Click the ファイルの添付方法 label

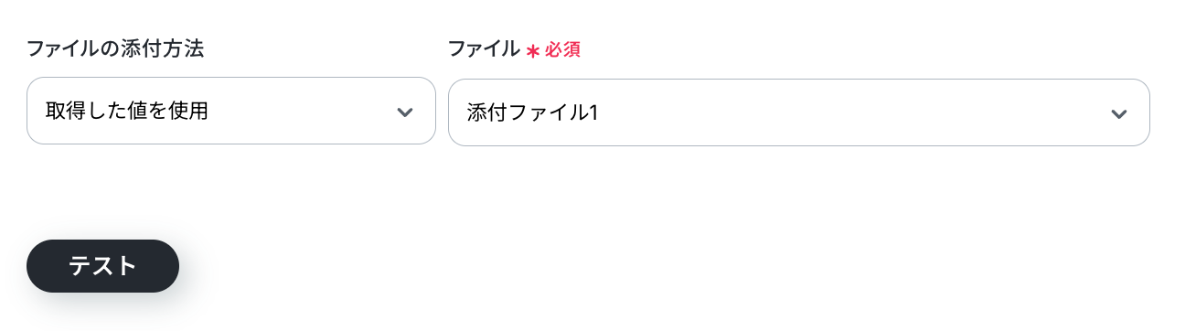pyautogui.click(x=115, y=48)
